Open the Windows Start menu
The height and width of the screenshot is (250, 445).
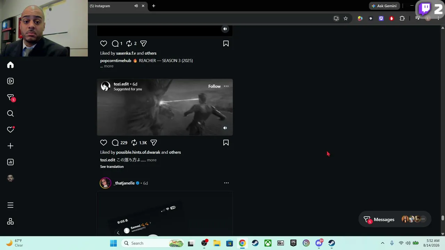point(113,243)
